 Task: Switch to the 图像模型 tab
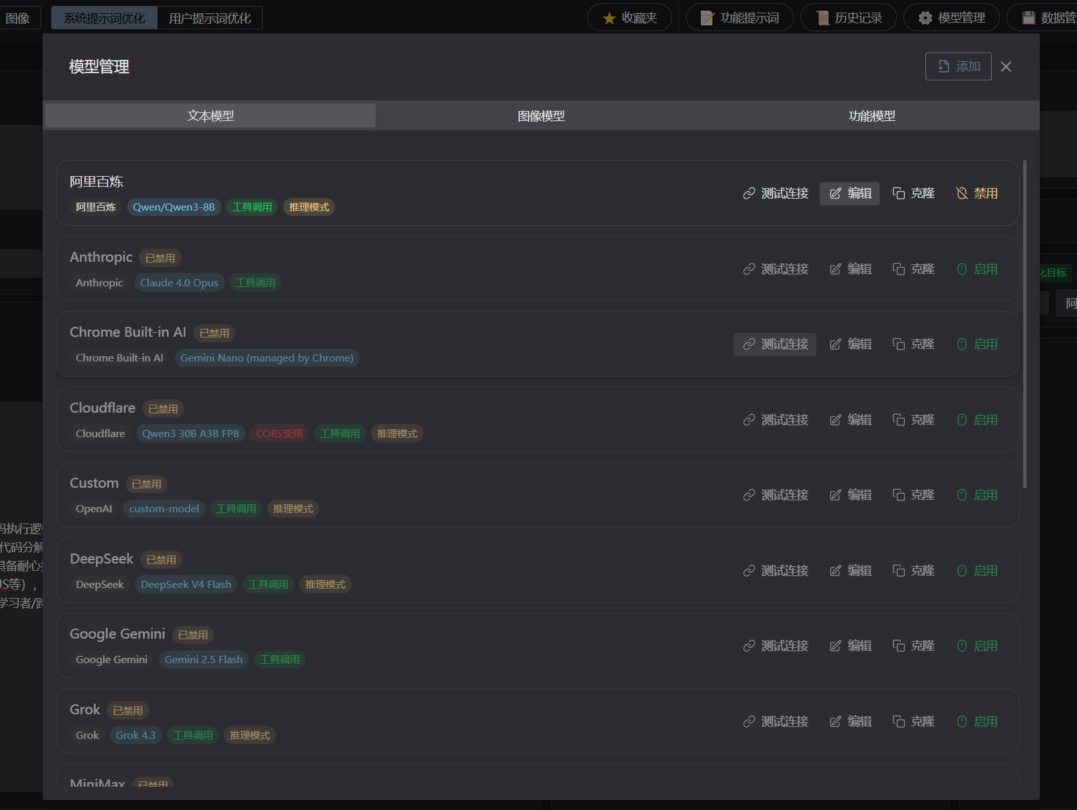(x=541, y=116)
